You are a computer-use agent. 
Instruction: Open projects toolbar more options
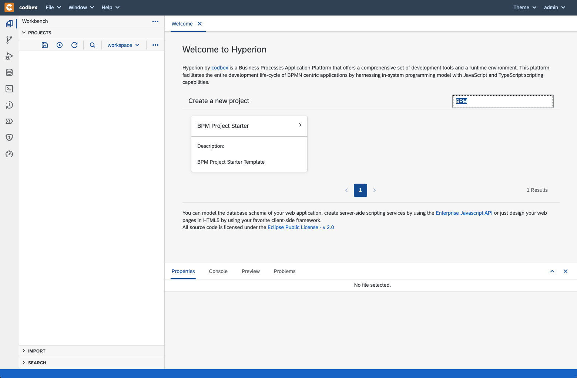[x=155, y=45]
